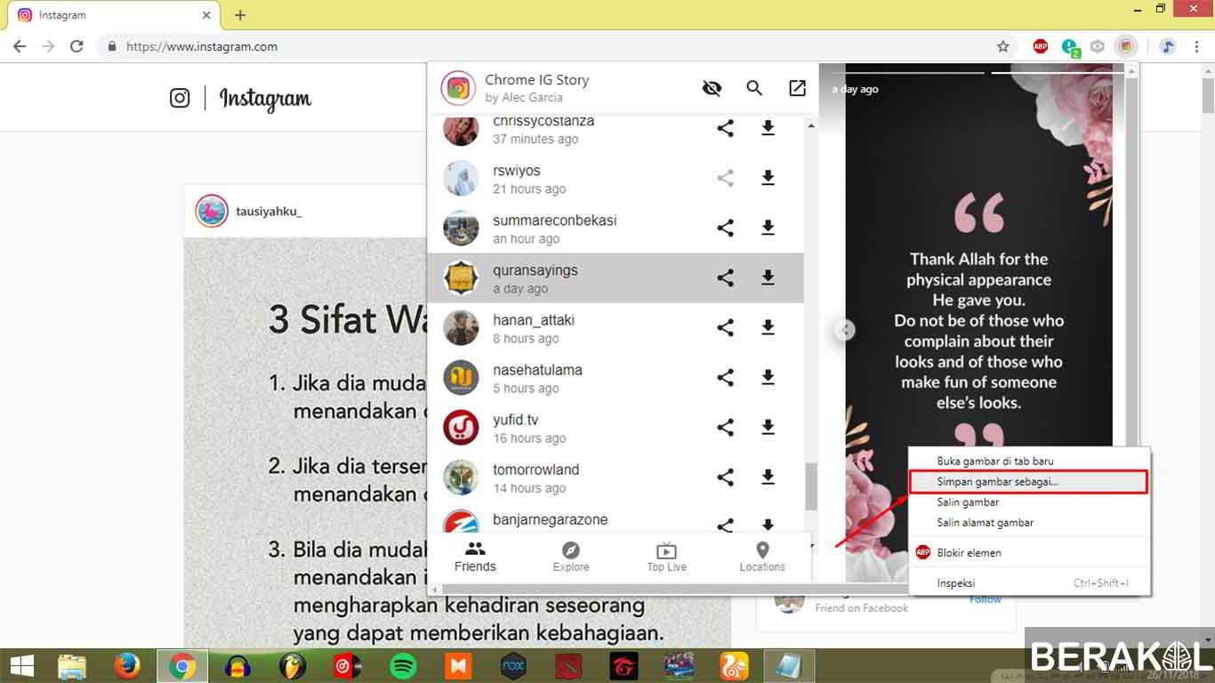Click the music note extension icon
This screenshot has width=1215, height=683.
point(1168,46)
